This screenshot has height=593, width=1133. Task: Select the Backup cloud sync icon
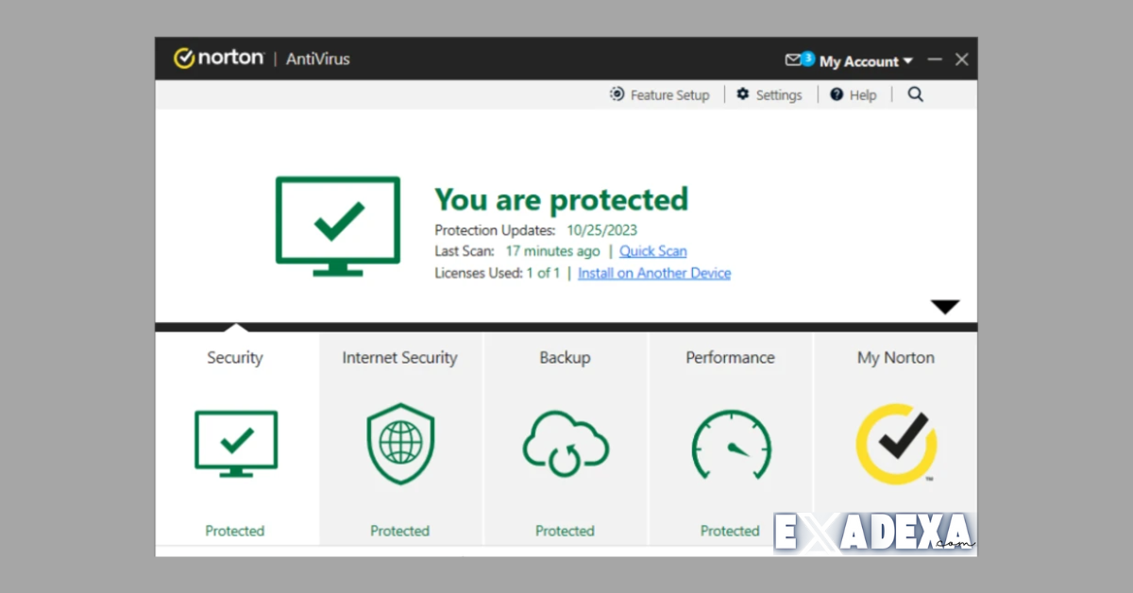coord(565,444)
